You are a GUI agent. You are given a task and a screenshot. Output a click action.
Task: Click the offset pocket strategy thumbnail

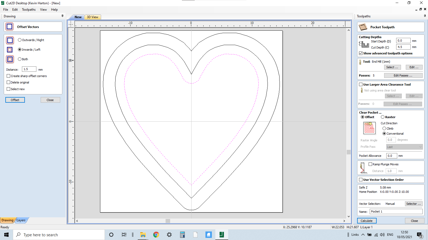pyautogui.click(x=369, y=128)
